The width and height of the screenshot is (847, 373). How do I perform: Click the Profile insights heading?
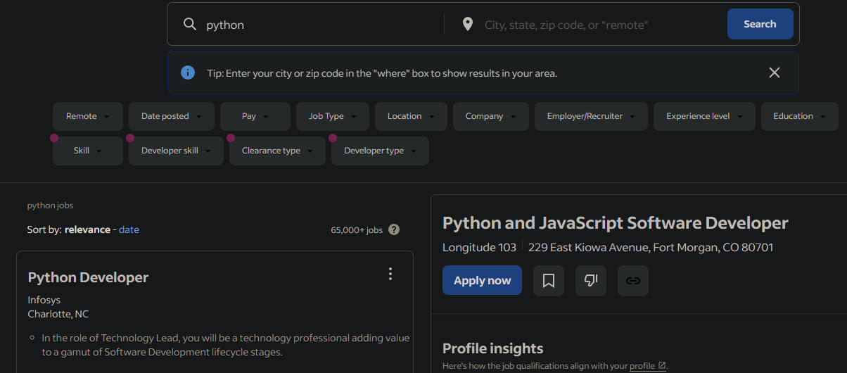point(492,348)
